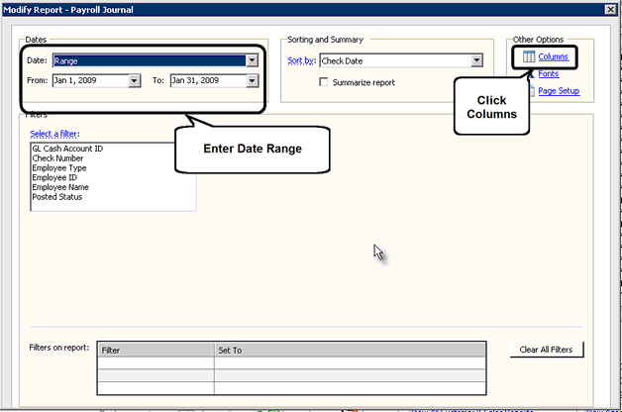Enable the Summarize report checkbox
The image size is (622, 412).
pyautogui.click(x=324, y=82)
